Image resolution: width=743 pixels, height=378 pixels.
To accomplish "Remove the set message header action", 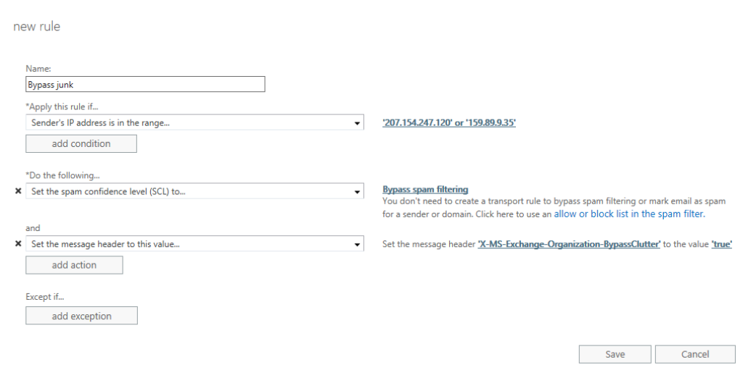I will pos(18,244).
